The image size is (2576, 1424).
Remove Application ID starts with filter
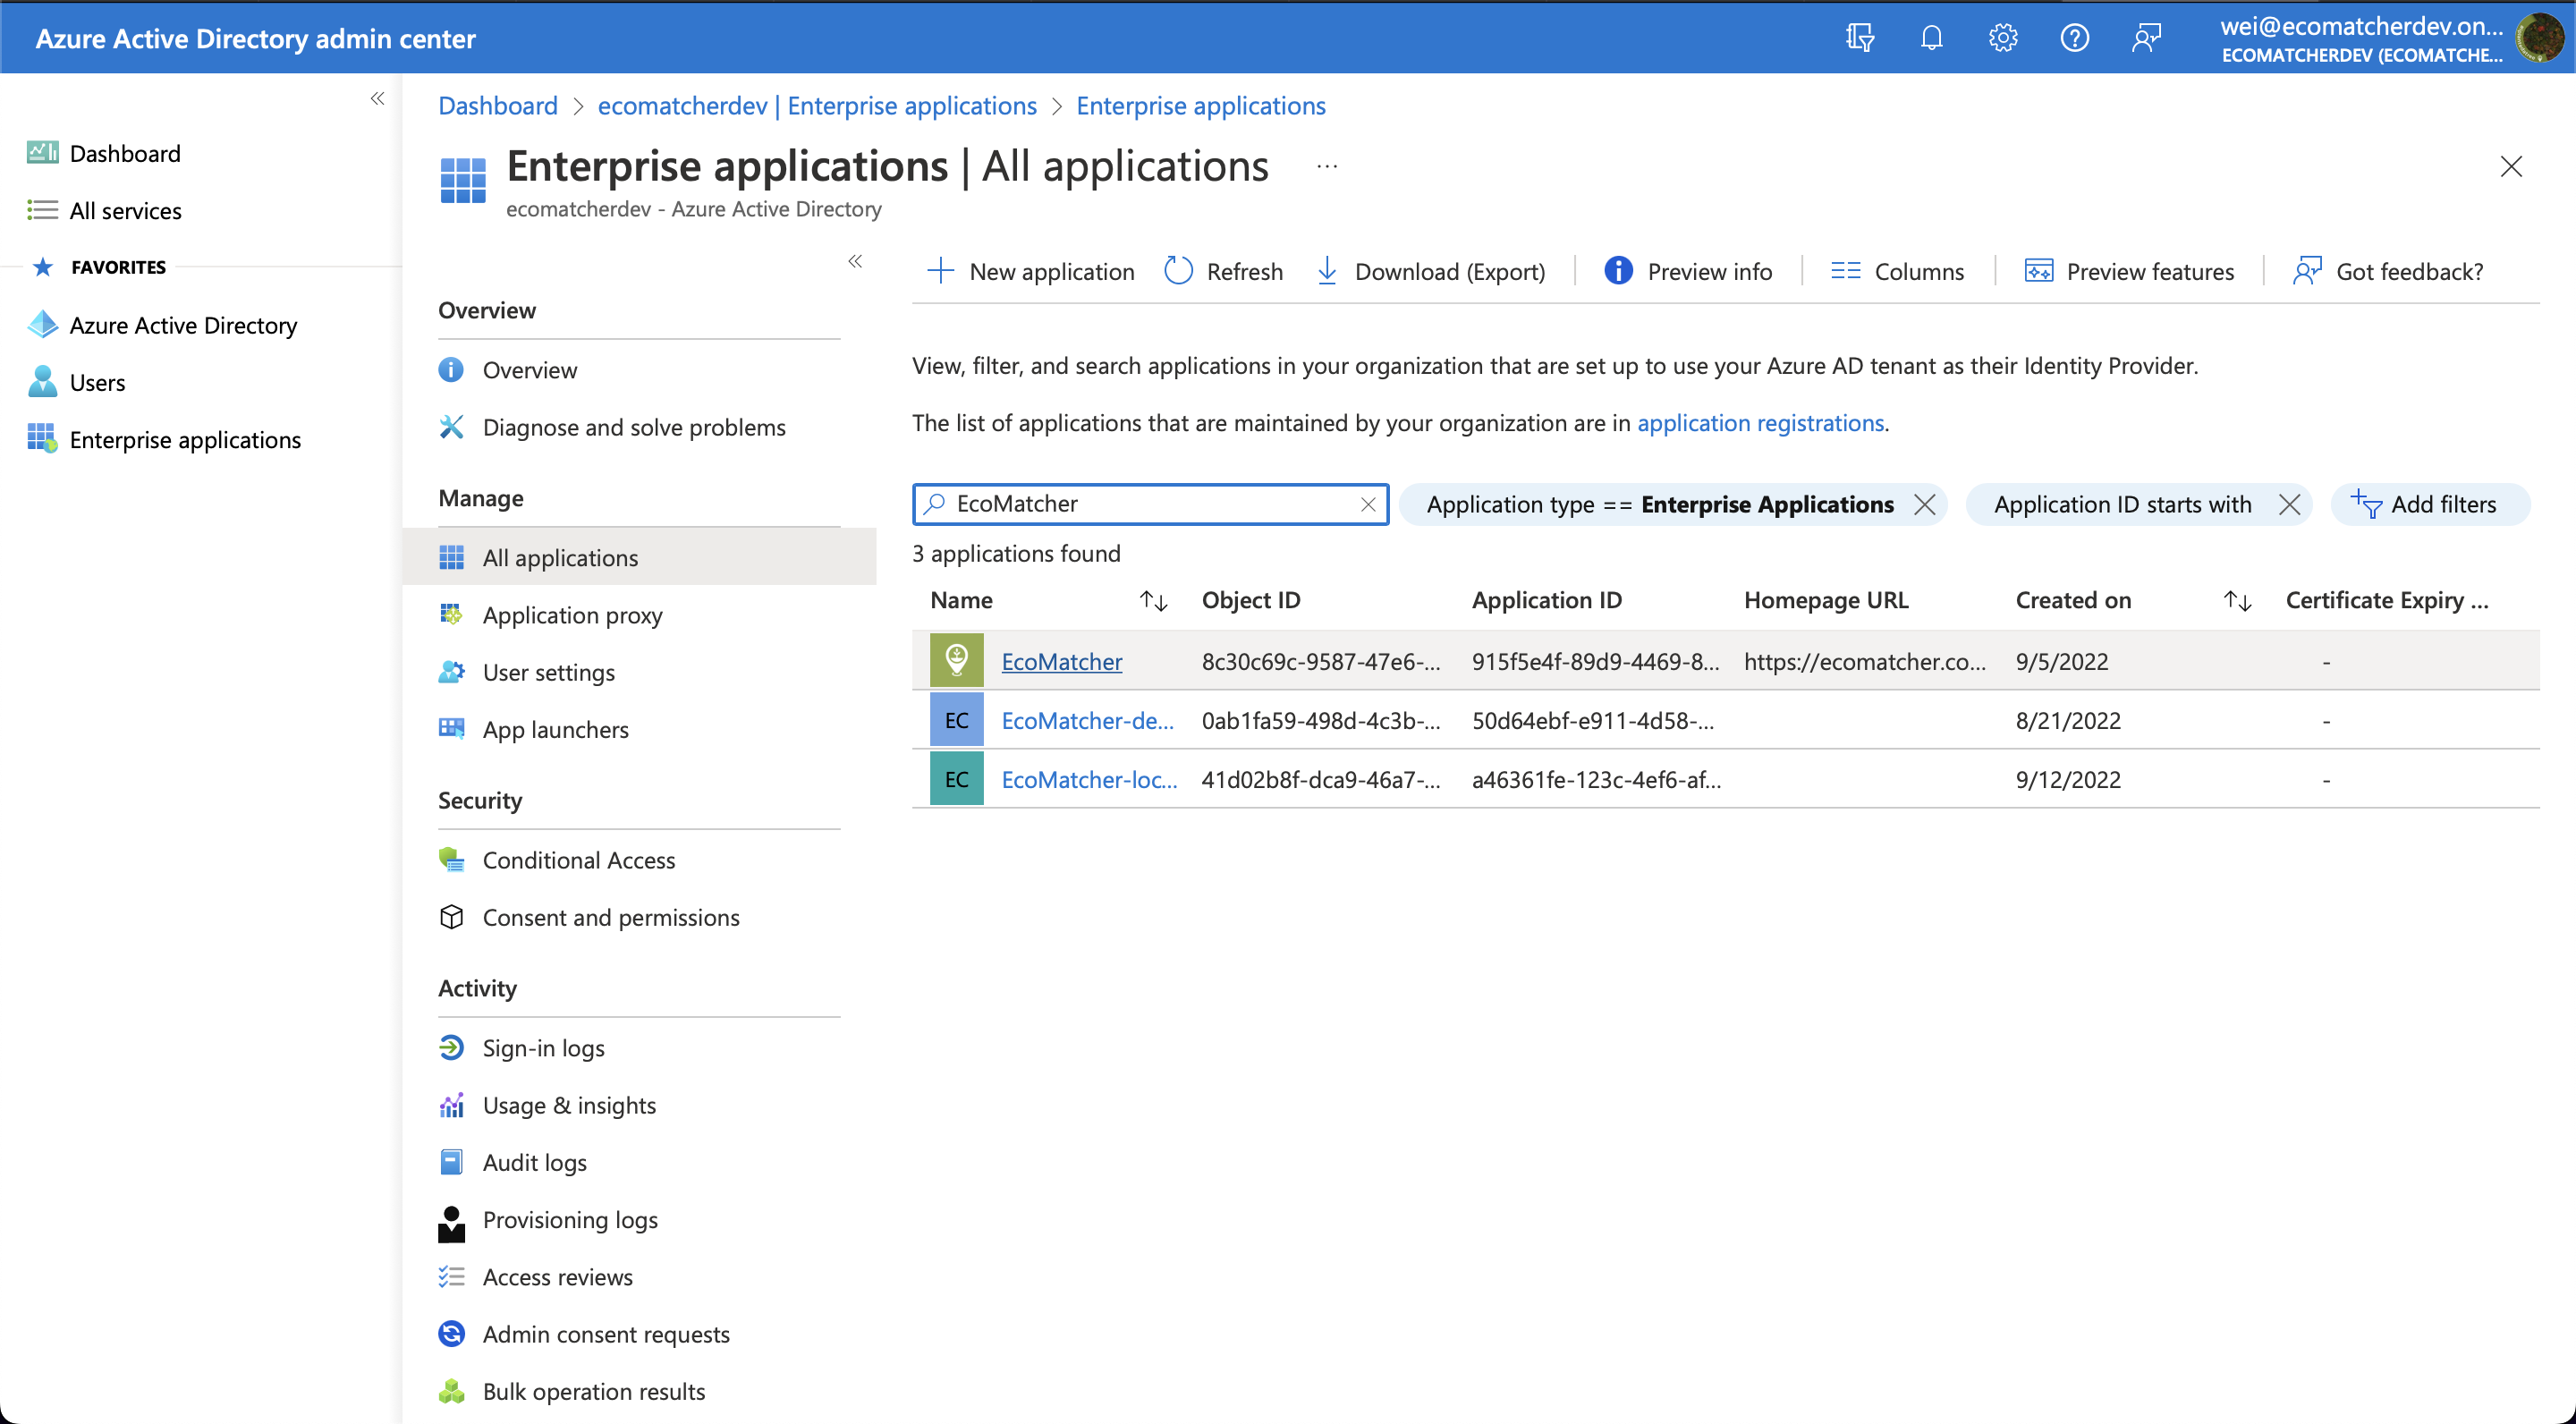[x=2288, y=504]
